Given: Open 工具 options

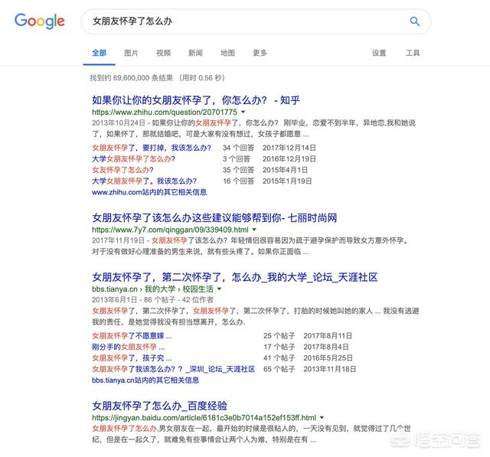Looking at the screenshot, I should coord(413,53).
